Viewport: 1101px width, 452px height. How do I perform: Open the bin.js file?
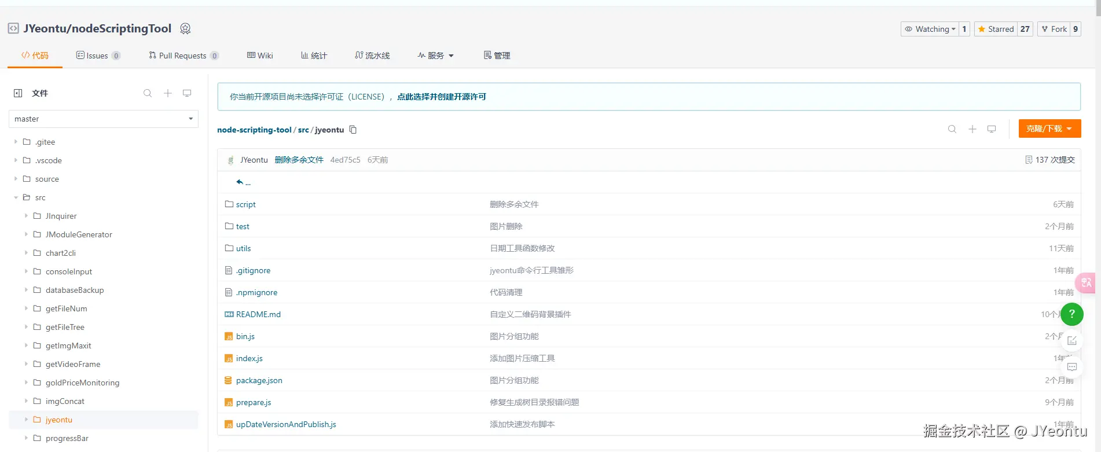click(245, 336)
